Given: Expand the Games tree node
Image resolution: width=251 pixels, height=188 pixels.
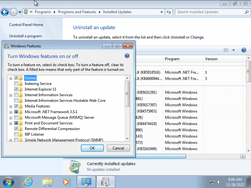Looking at the screenshot, I should 11,78.
